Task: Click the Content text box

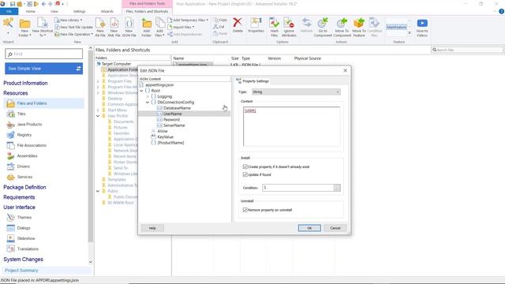Action: pyautogui.click(x=291, y=126)
